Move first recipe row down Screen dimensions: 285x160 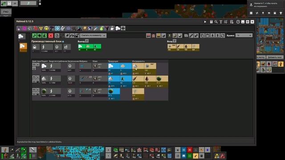(34, 68)
